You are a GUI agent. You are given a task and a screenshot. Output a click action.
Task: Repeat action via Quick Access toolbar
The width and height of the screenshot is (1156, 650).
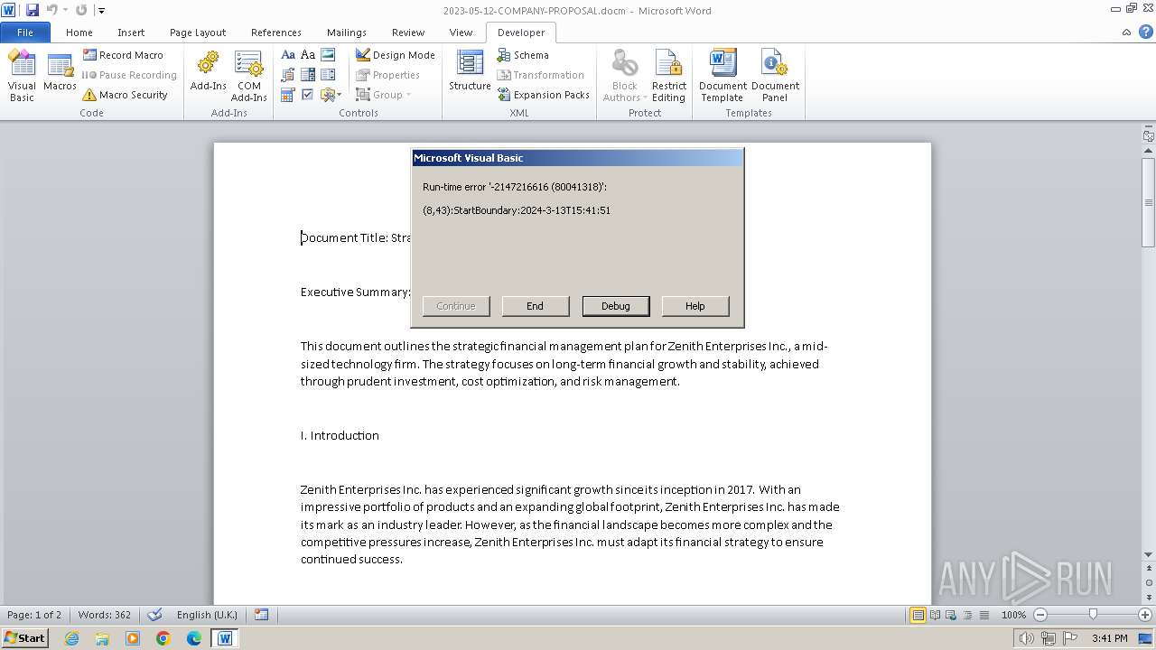[81, 10]
